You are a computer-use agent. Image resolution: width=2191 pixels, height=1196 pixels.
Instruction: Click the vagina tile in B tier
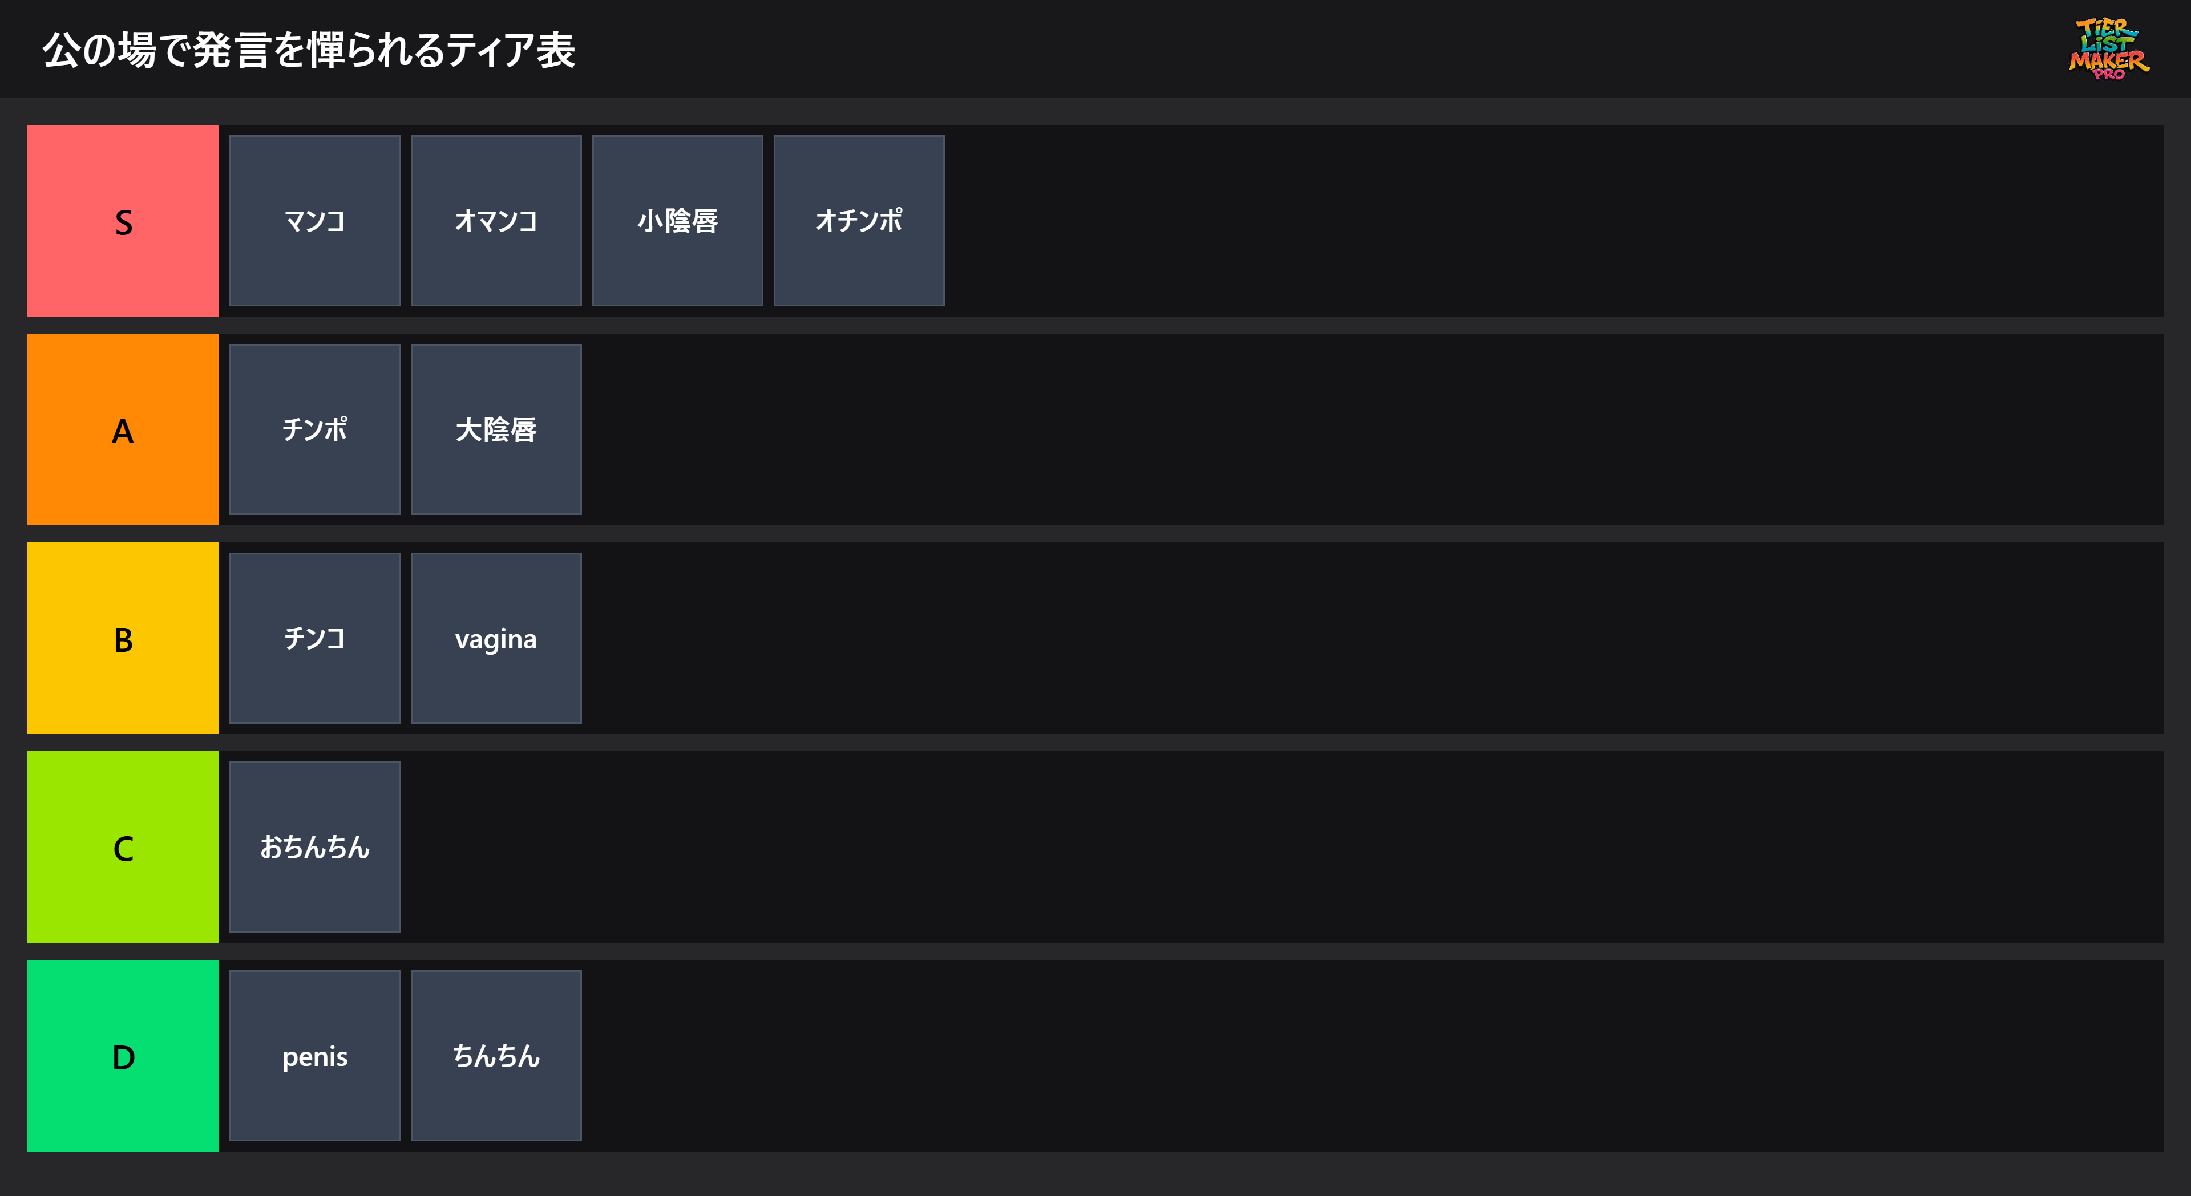[x=496, y=638]
